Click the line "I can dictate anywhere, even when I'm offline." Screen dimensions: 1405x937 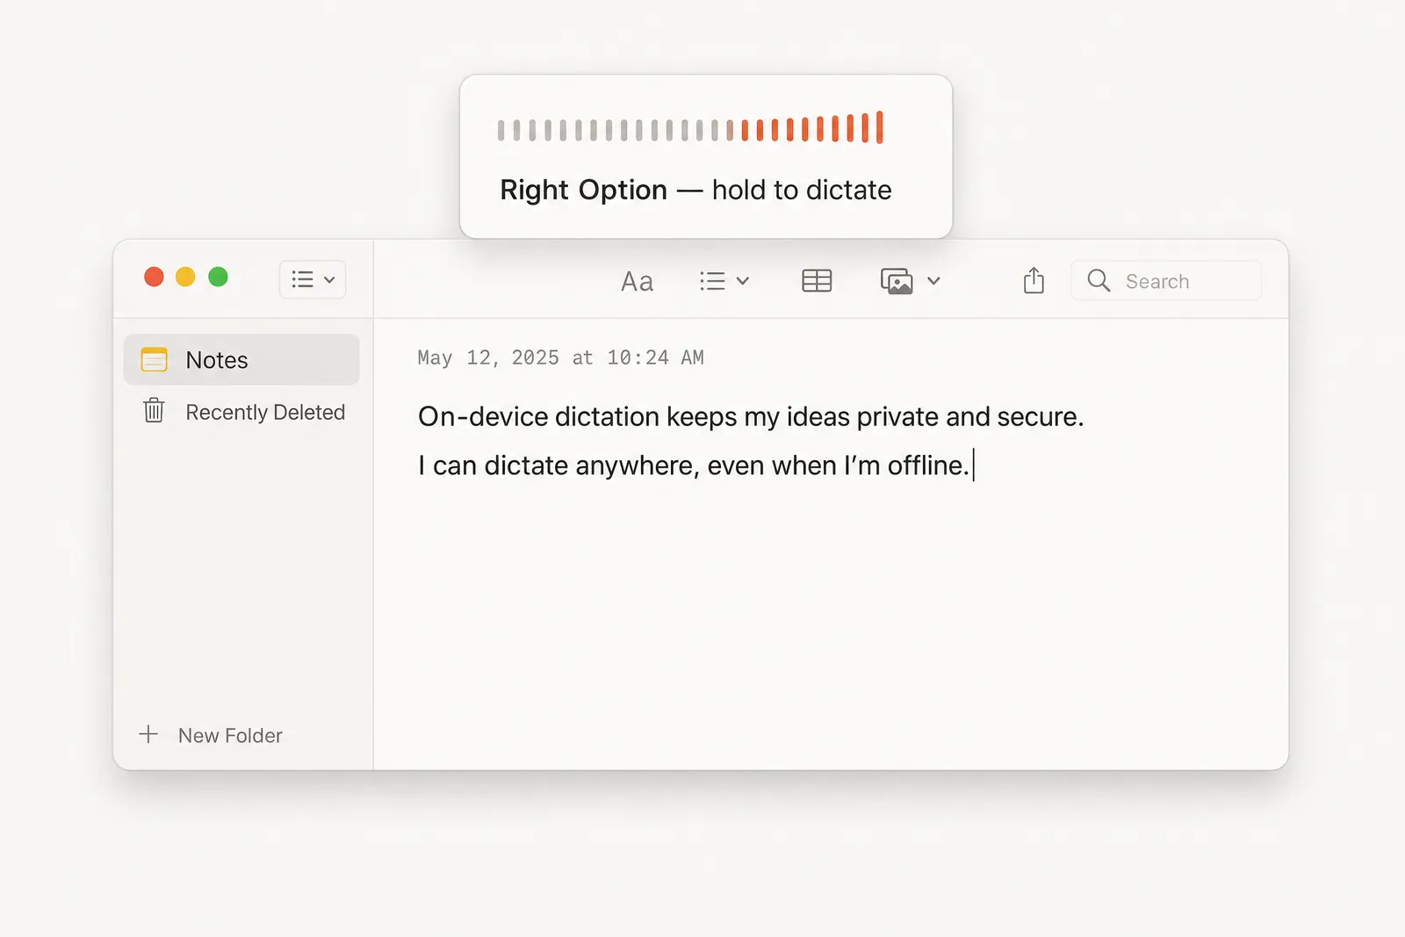(x=694, y=465)
